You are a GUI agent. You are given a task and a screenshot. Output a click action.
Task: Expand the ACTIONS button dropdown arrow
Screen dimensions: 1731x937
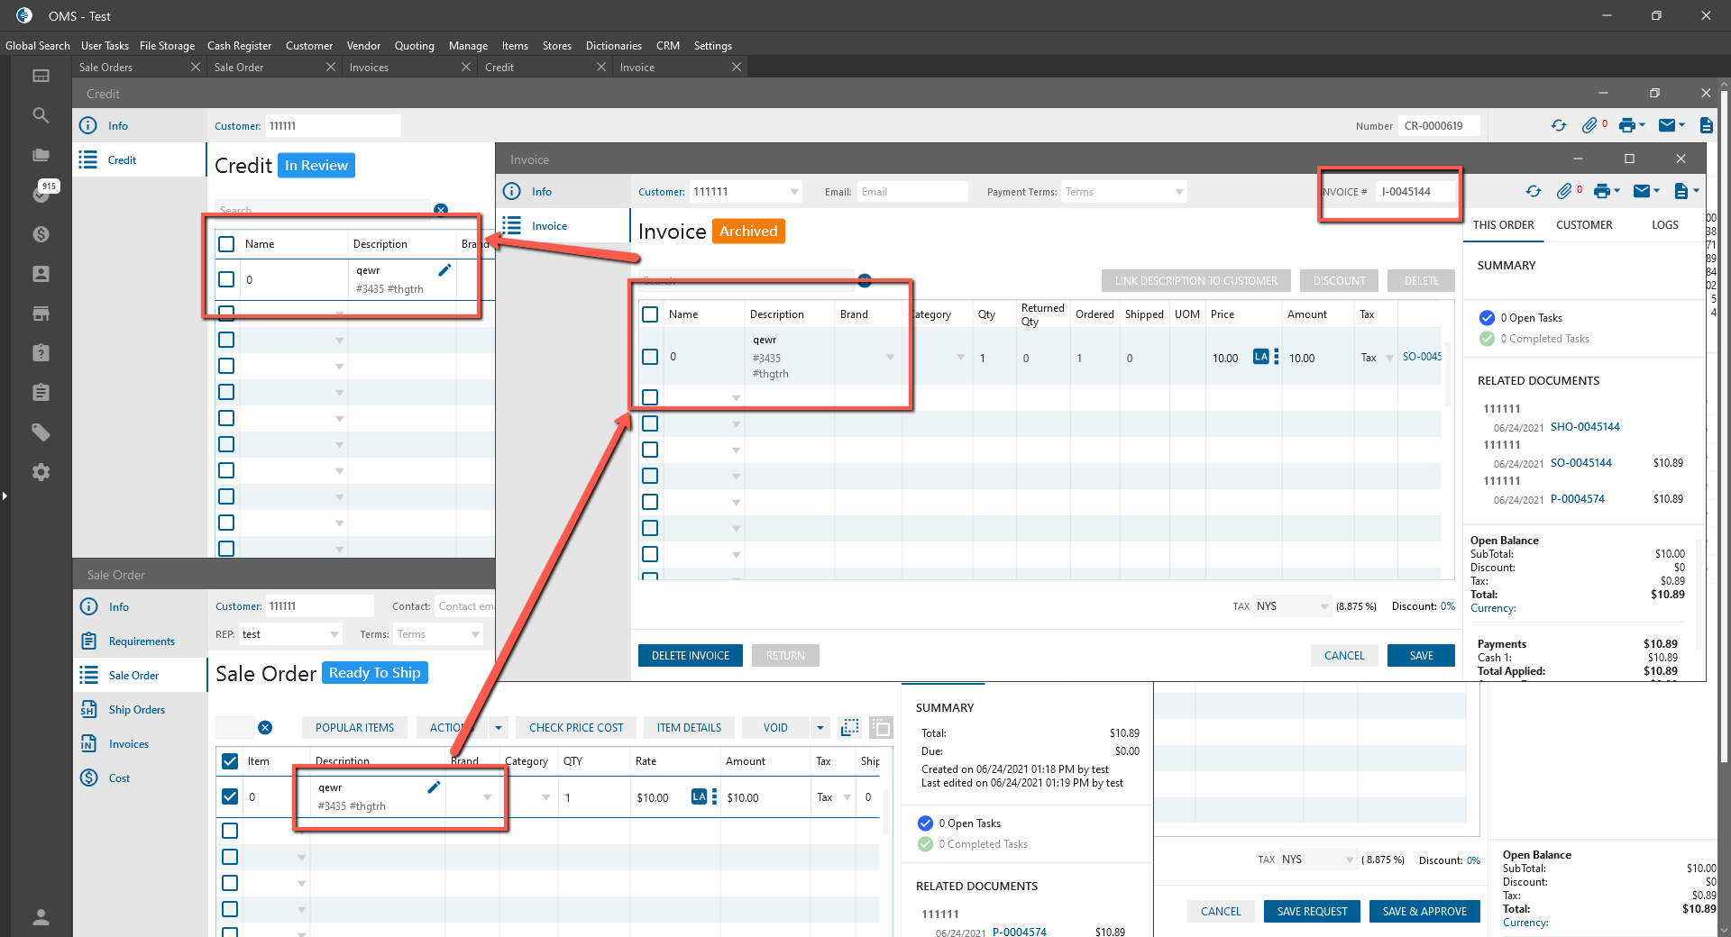pyautogui.click(x=499, y=728)
